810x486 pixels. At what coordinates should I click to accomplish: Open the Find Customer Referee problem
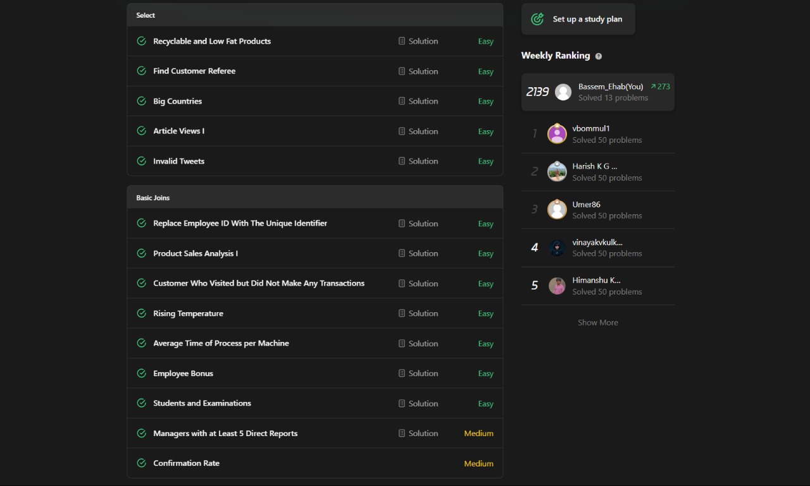click(x=194, y=71)
